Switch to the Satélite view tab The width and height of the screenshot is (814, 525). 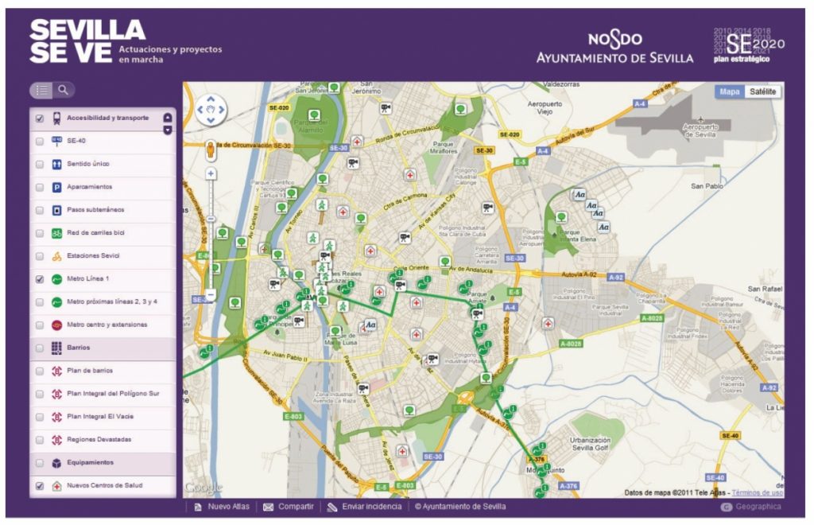pyautogui.click(x=762, y=92)
